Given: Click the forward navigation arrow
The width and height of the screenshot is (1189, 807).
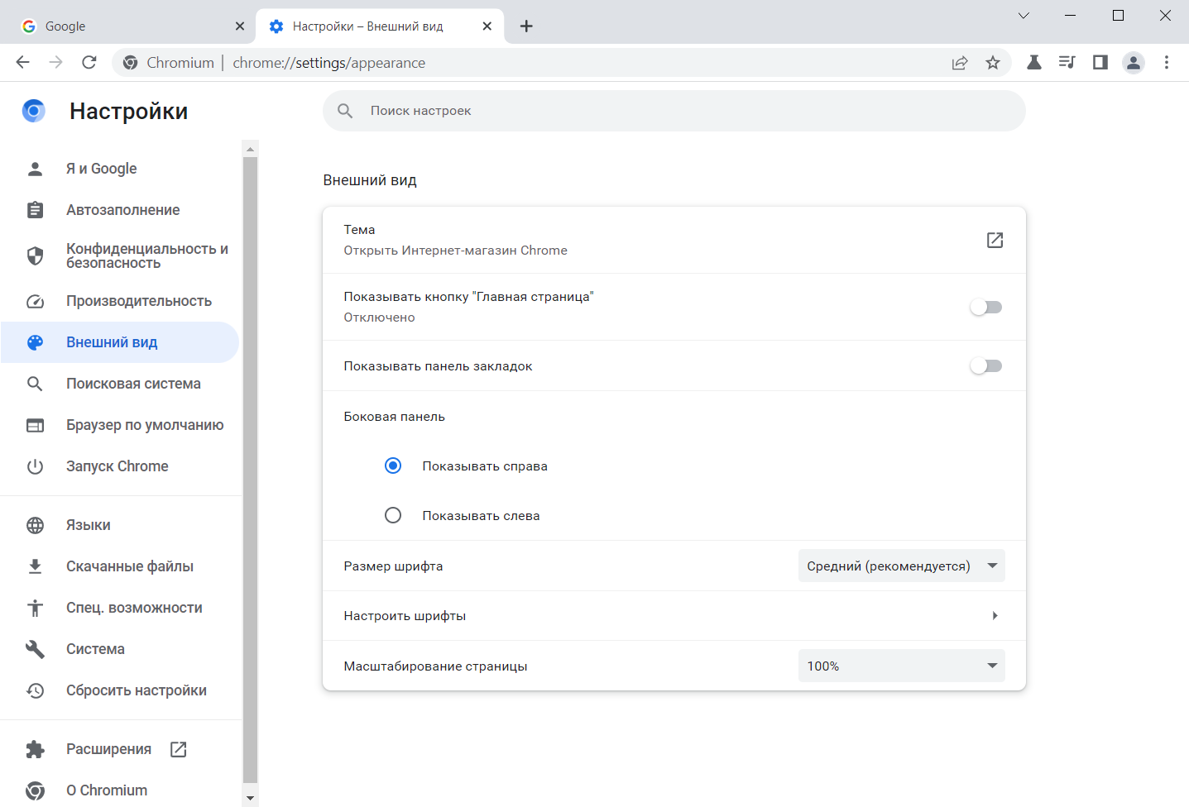Looking at the screenshot, I should pyautogui.click(x=55, y=62).
